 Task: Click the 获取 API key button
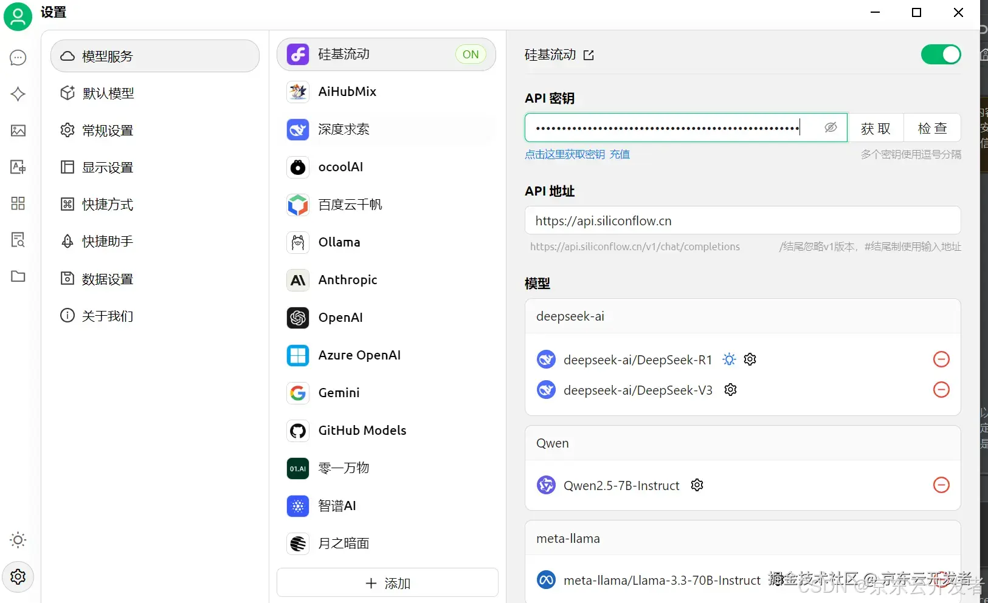[876, 128]
